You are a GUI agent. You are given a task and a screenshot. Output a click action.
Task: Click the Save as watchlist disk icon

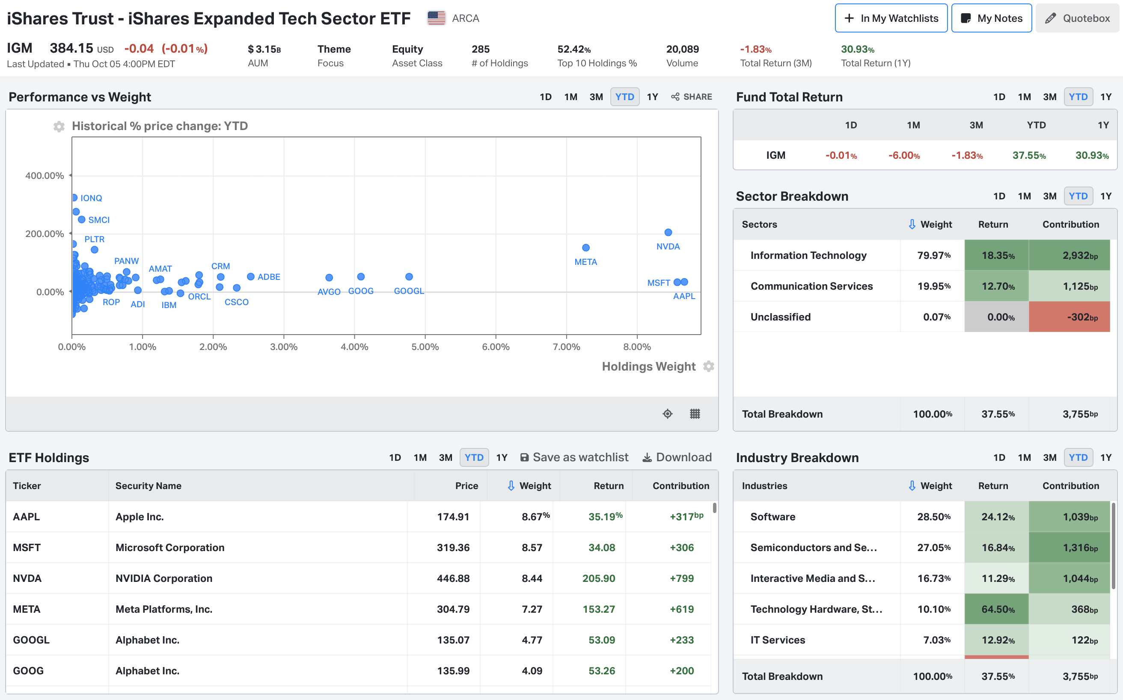point(524,457)
